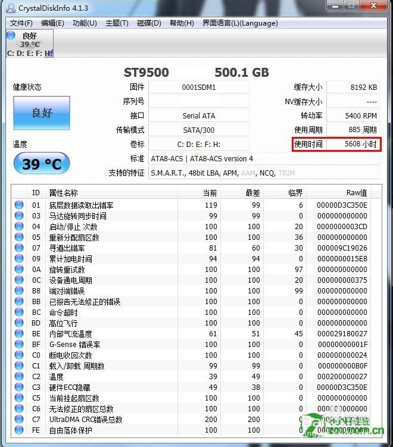Select raw value 0000000015E8
Image resolution: width=393 pixels, height=447 pixels.
point(342,259)
